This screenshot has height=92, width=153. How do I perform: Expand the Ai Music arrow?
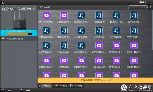[x=53, y=86]
